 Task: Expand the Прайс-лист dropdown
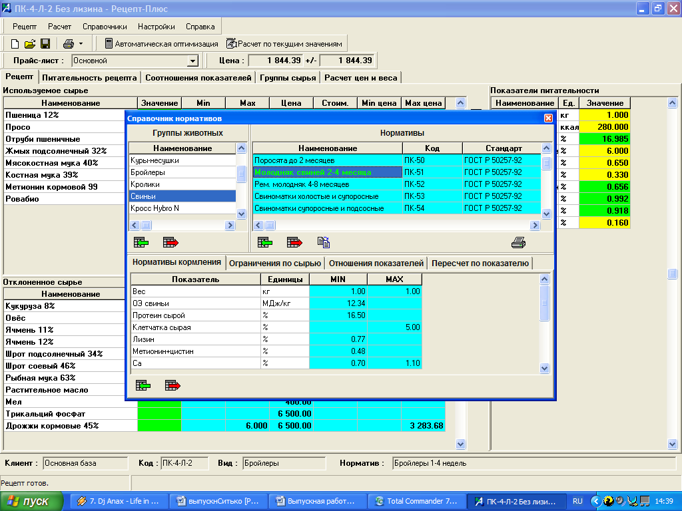(193, 61)
